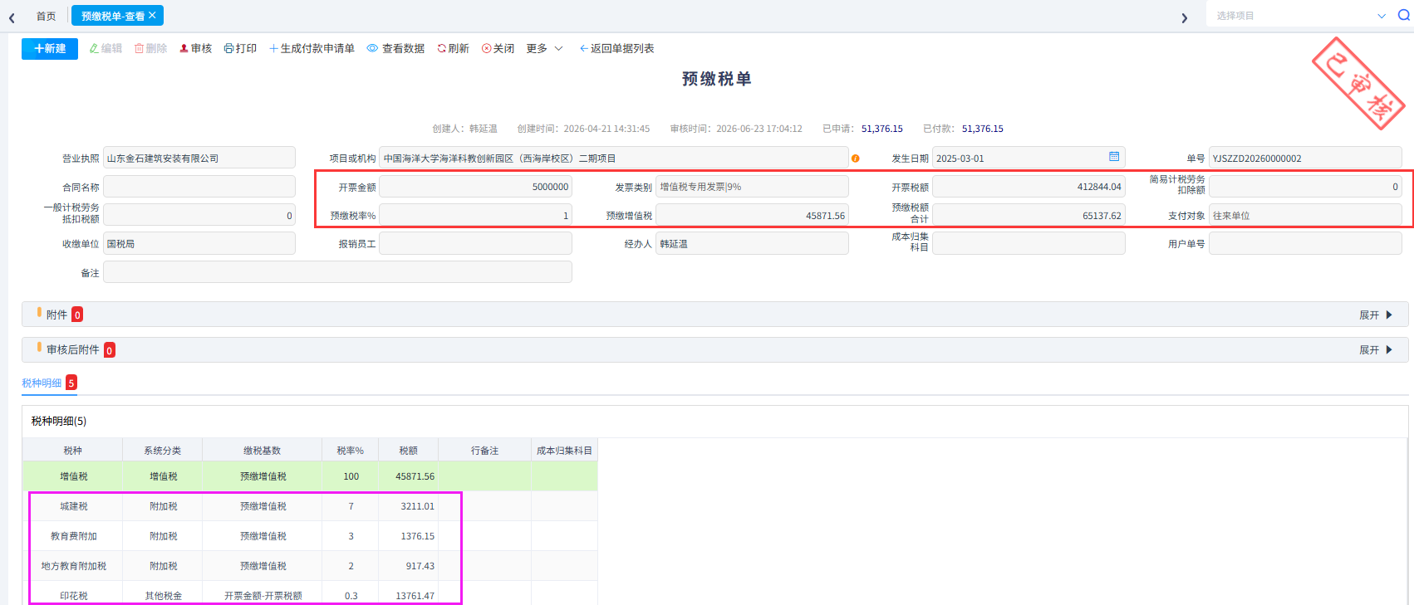This screenshot has height=605, width=1414.
Task: Click the 收缴单位 field showing 国税局
Action: (x=199, y=243)
